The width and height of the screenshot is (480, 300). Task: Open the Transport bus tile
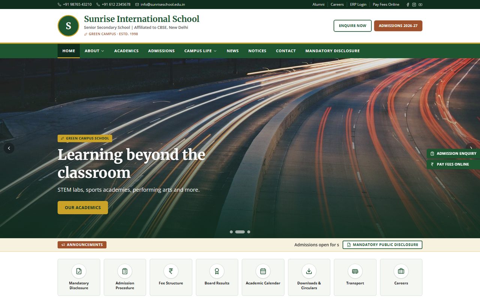(x=355, y=277)
